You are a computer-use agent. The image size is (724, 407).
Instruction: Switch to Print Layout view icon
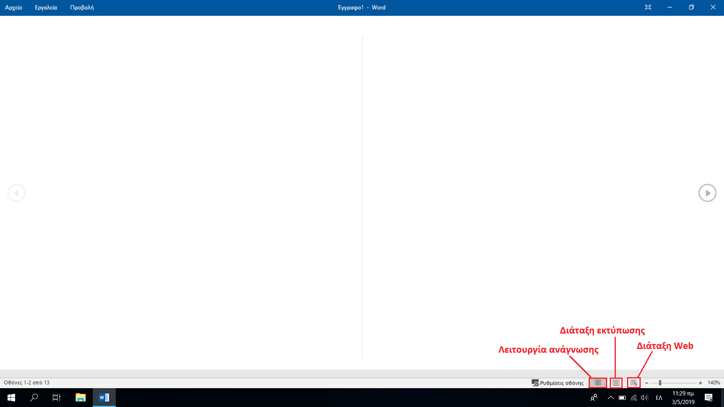[616, 383]
